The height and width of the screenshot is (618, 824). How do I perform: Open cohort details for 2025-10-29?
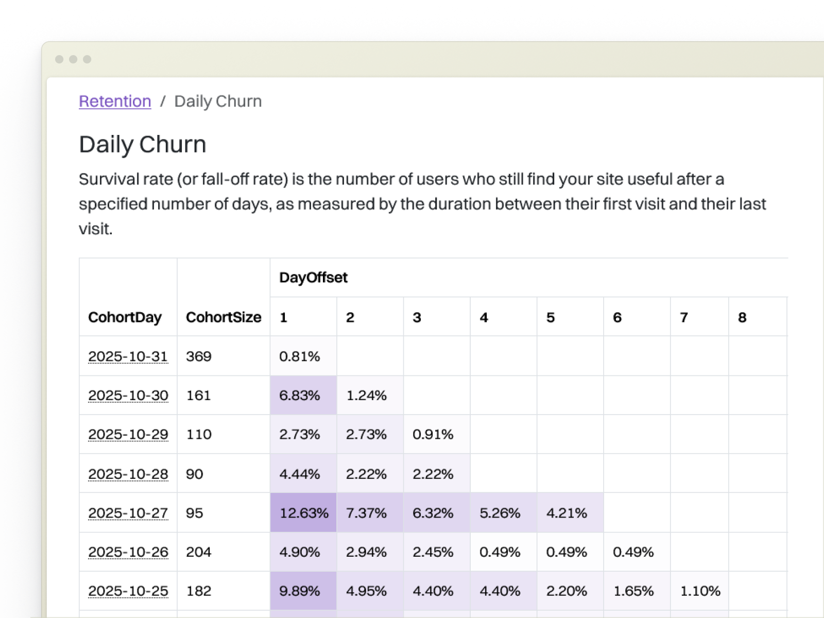tap(128, 435)
